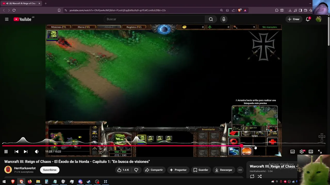Toggle playlist loop
The height and width of the screenshot is (185, 330).
click(x=252, y=176)
